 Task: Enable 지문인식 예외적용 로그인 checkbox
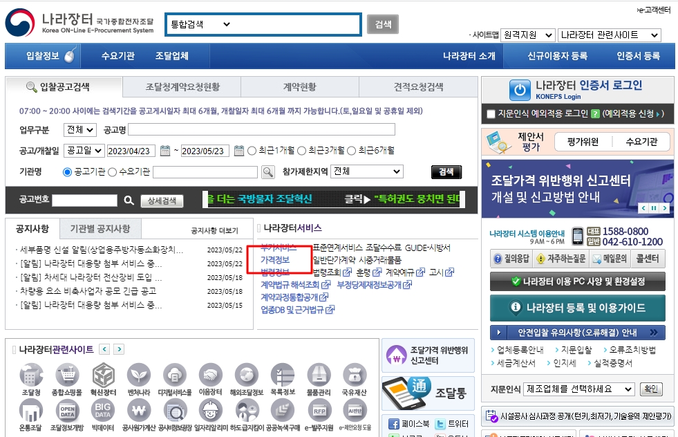491,113
